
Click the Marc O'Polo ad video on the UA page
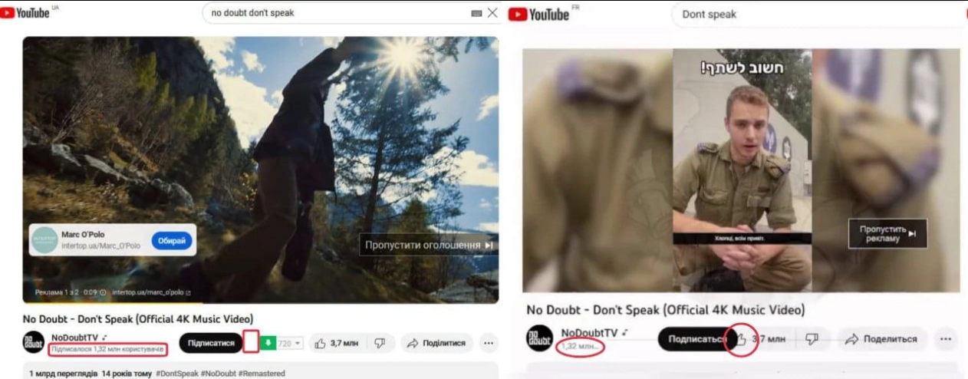pyautogui.click(x=261, y=170)
